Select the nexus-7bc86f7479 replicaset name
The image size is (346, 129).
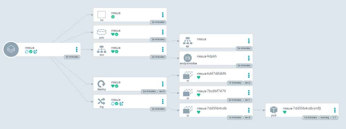[x=211, y=91]
